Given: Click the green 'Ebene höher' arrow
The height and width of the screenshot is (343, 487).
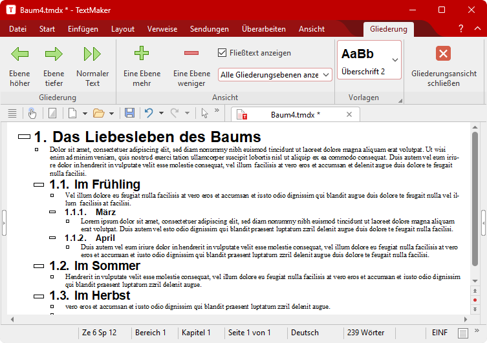Looking at the screenshot, I should click(x=19, y=54).
